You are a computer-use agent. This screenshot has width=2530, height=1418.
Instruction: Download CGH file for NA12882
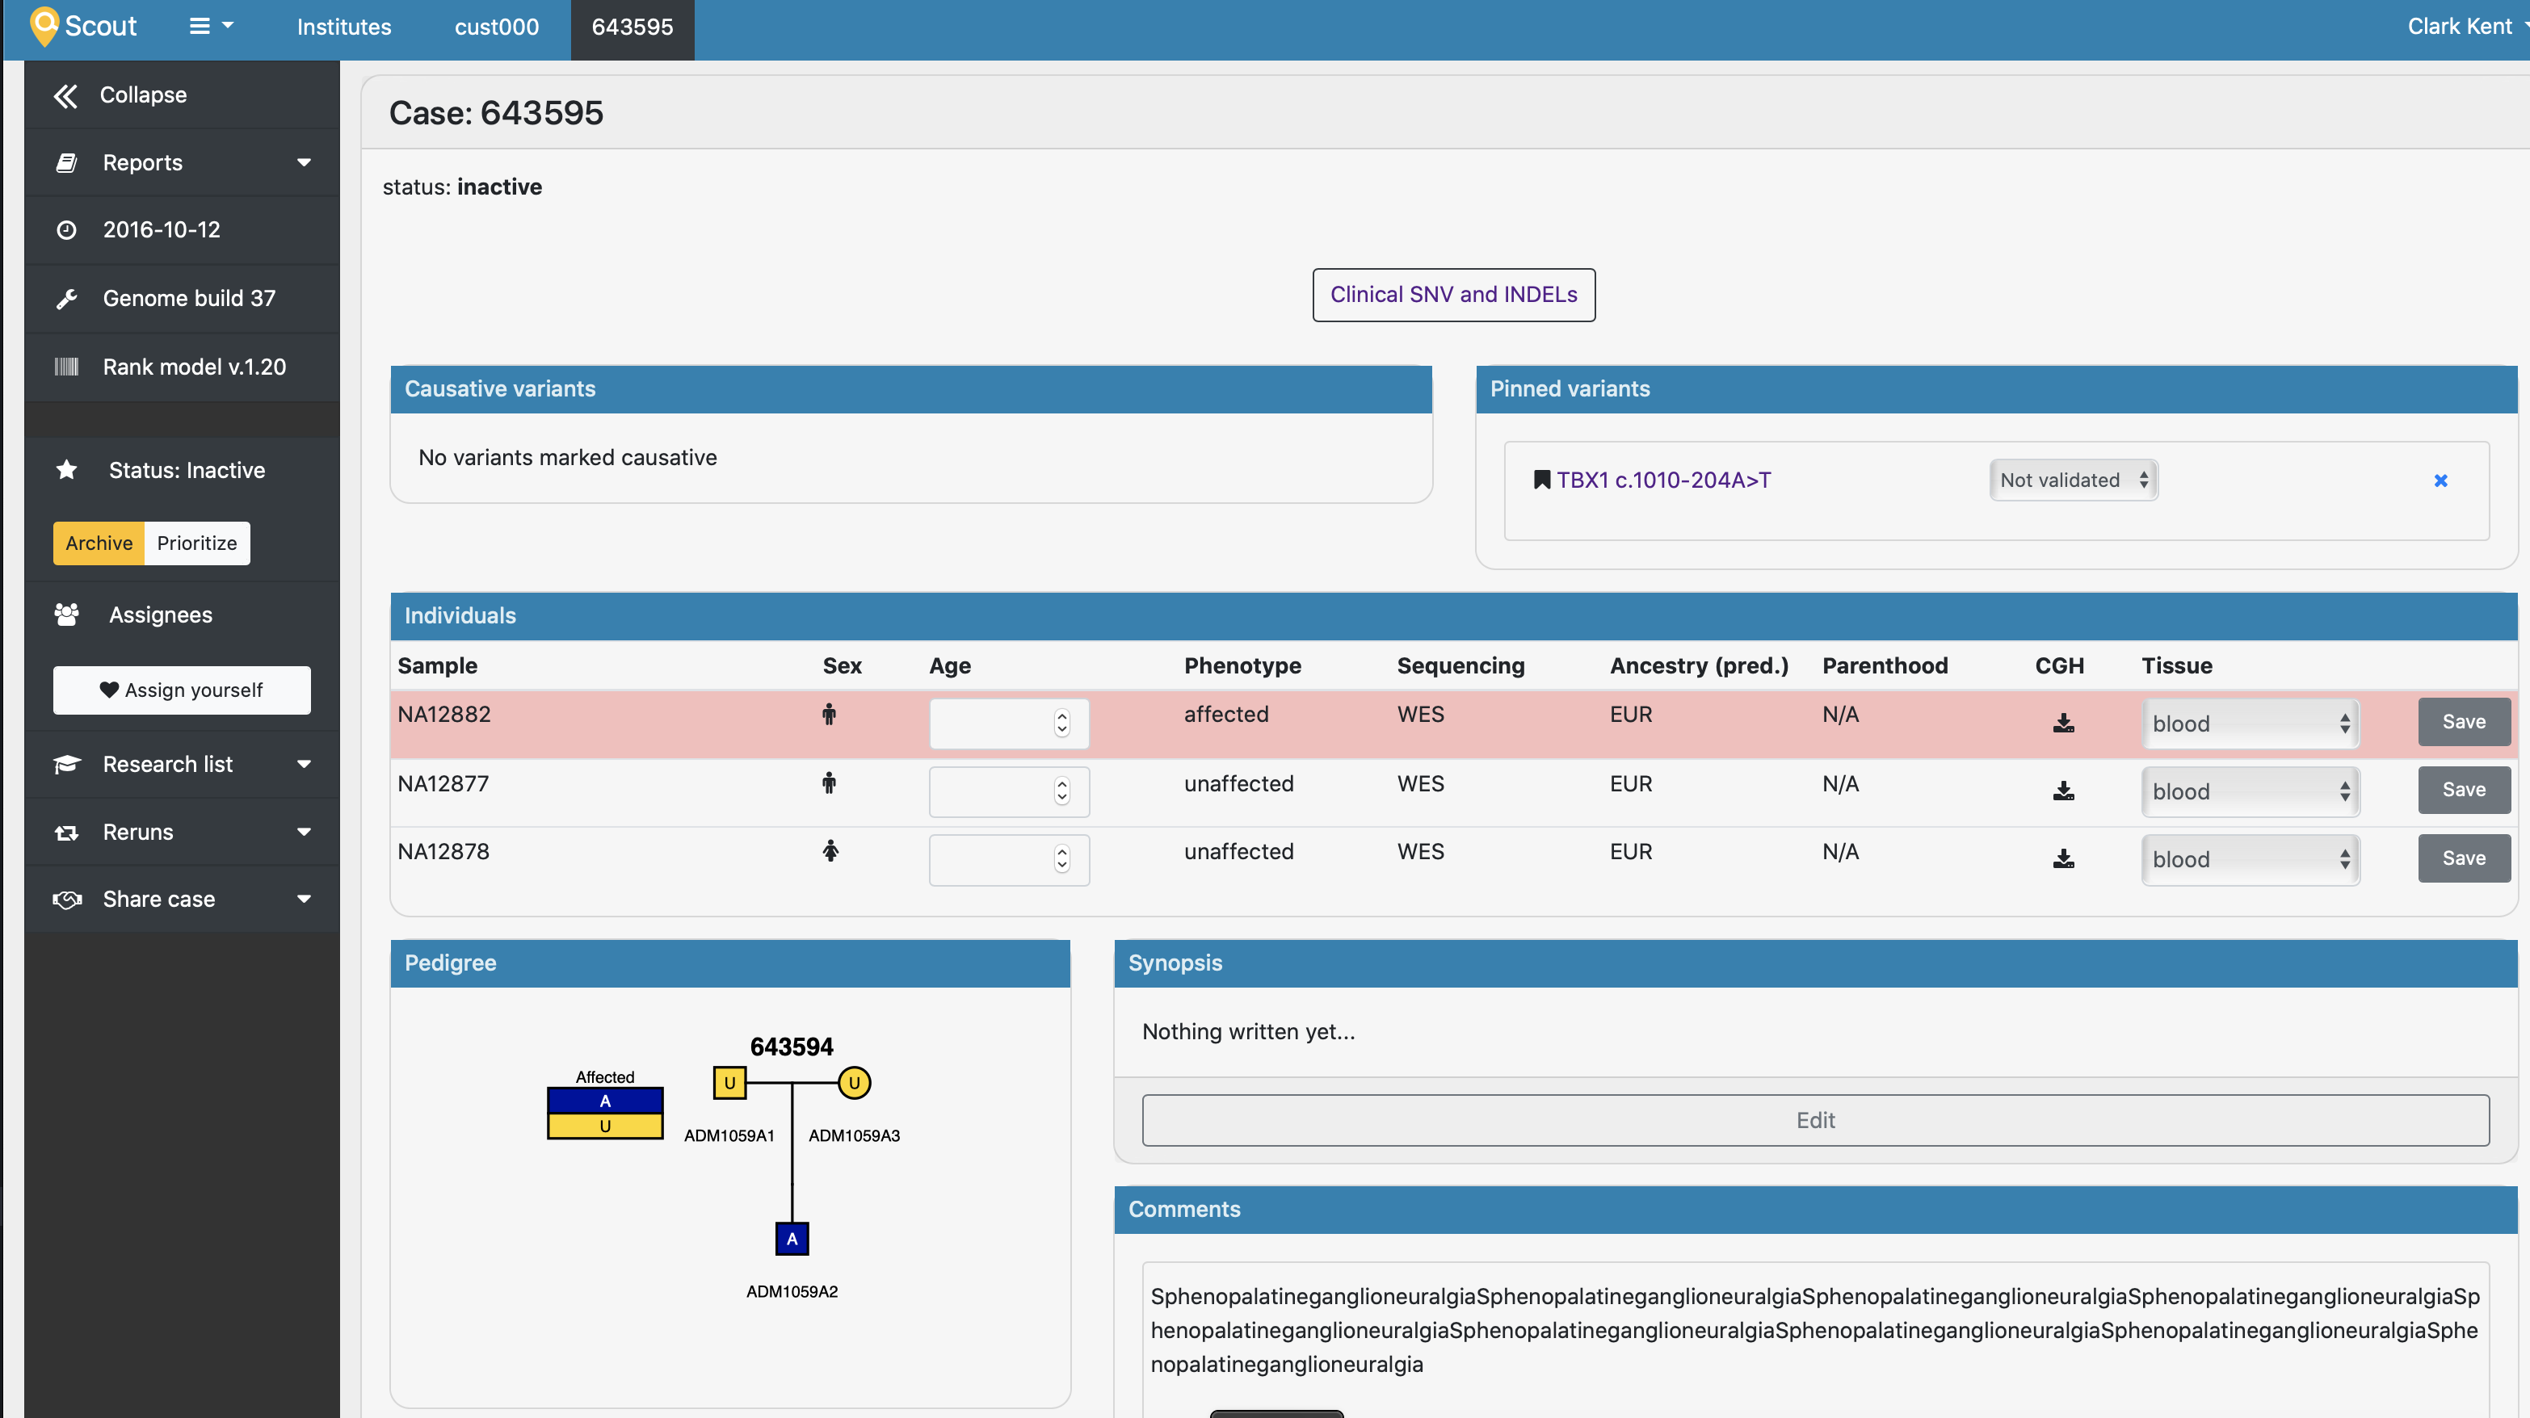click(x=2063, y=724)
